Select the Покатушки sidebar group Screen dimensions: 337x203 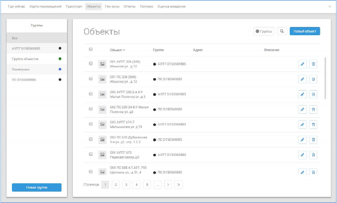point(37,69)
